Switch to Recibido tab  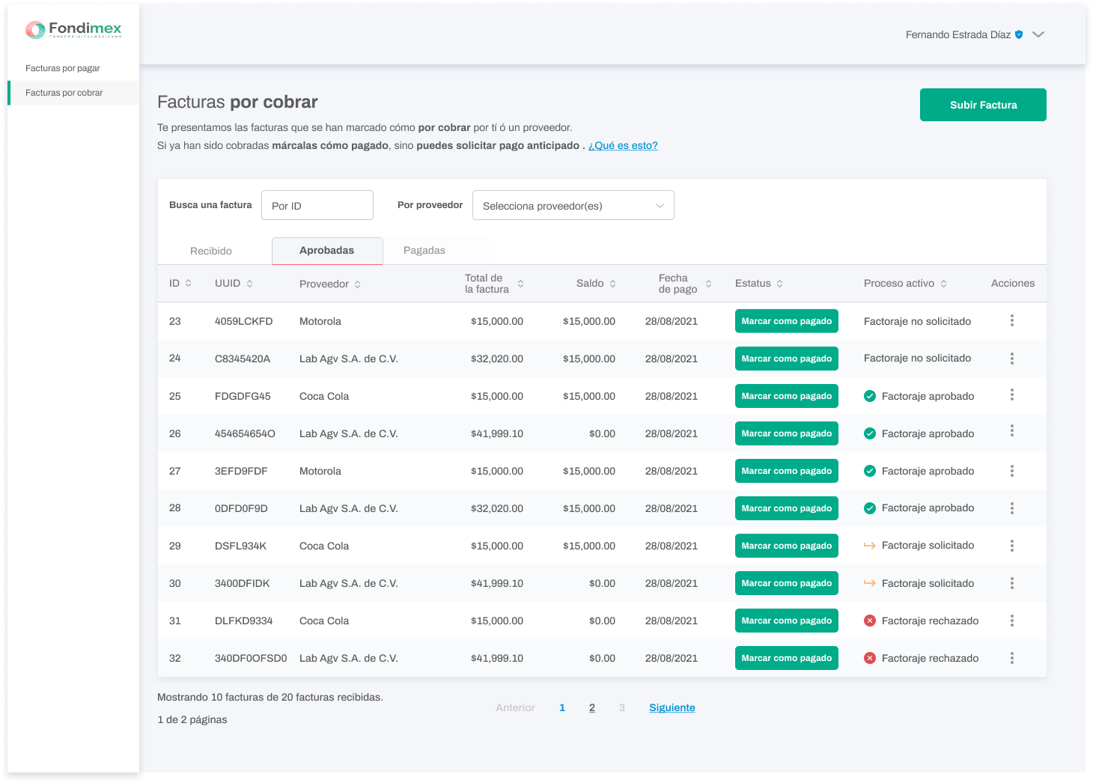pyautogui.click(x=211, y=251)
